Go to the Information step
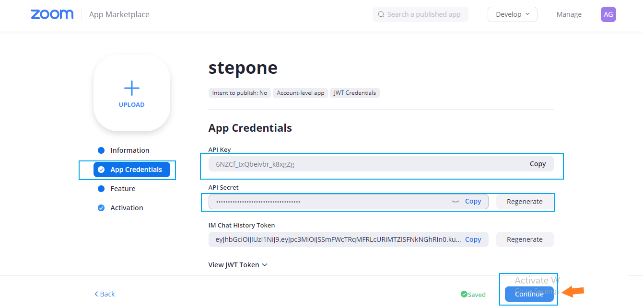 click(130, 150)
